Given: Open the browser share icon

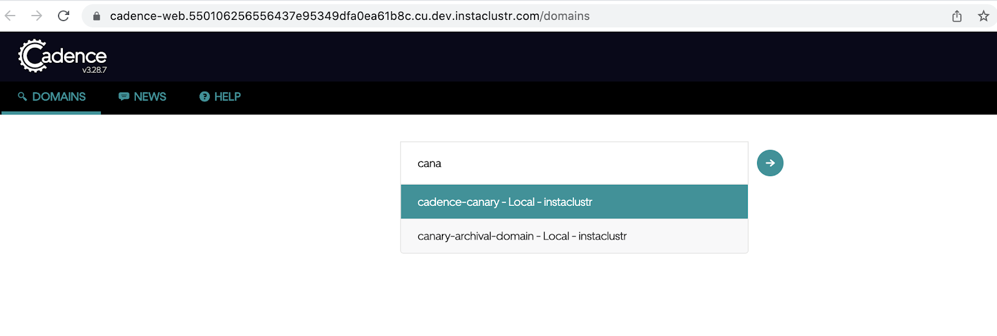Looking at the screenshot, I should tap(957, 16).
